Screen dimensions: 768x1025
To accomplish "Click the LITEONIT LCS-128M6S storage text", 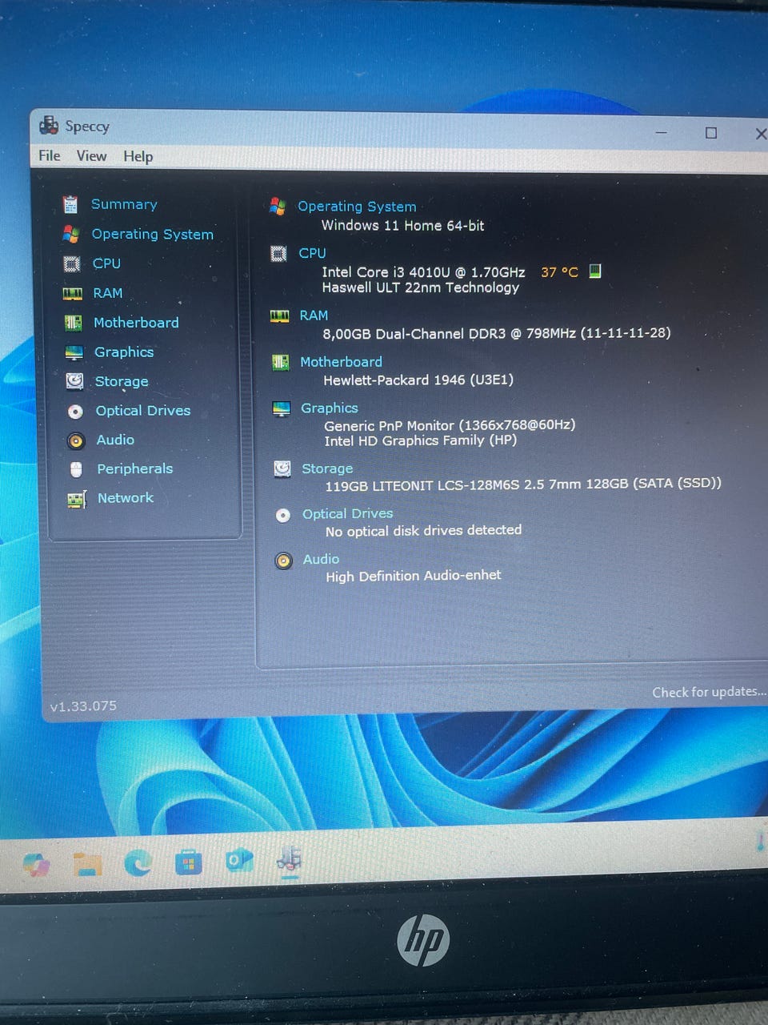I will pyautogui.click(x=523, y=484).
